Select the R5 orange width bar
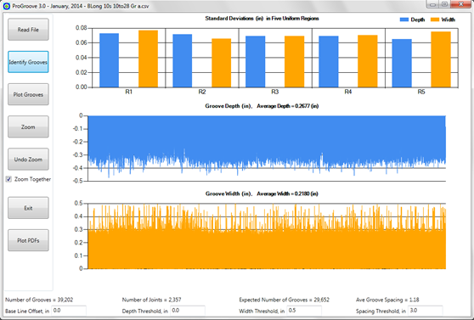The width and height of the screenshot is (474, 320). click(441, 59)
